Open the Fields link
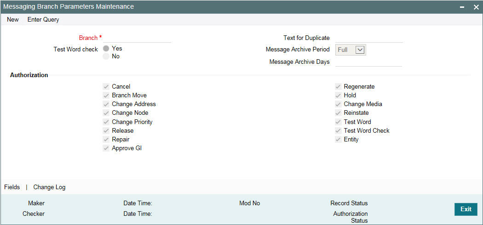 tap(12, 187)
